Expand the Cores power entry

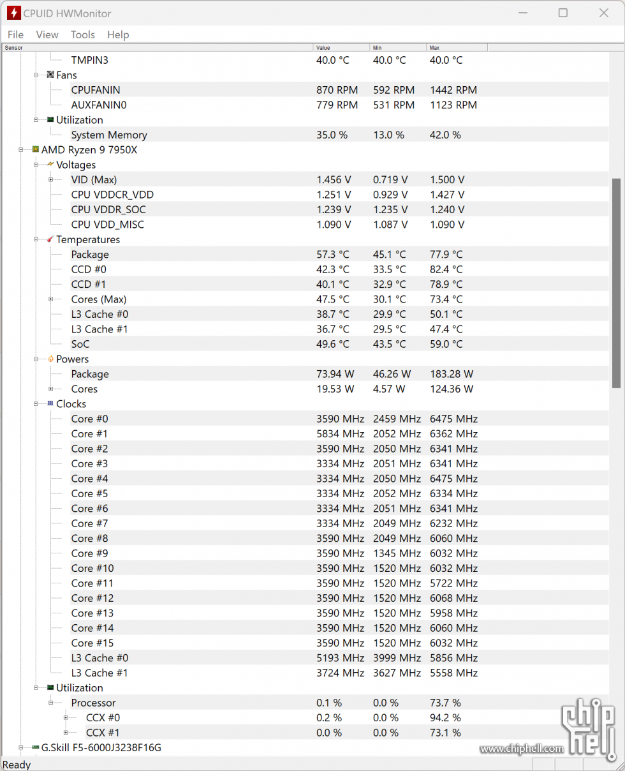(x=51, y=389)
